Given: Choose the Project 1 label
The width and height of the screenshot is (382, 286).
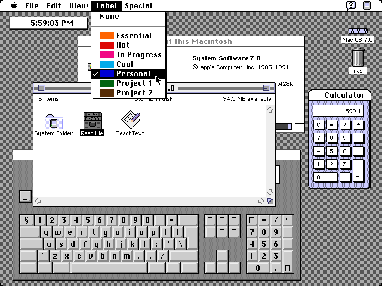Looking at the screenshot, I should [x=128, y=83].
